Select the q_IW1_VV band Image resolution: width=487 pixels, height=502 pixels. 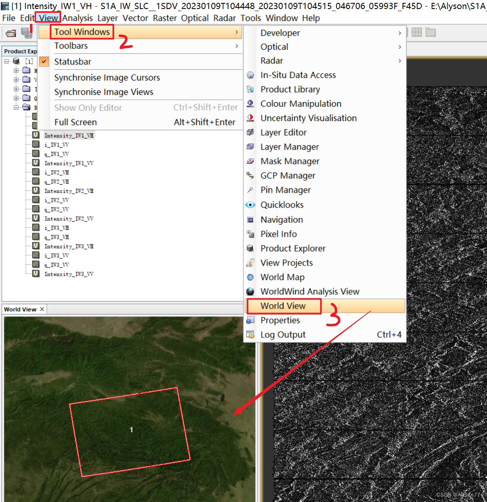pyautogui.click(x=57, y=154)
